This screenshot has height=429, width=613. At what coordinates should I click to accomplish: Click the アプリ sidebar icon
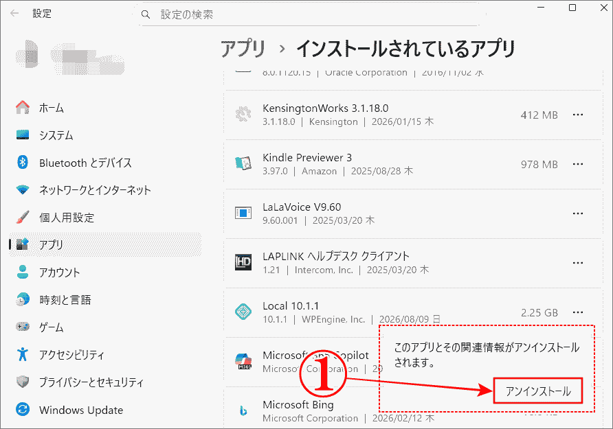pyautogui.click(x=23, y=244)
